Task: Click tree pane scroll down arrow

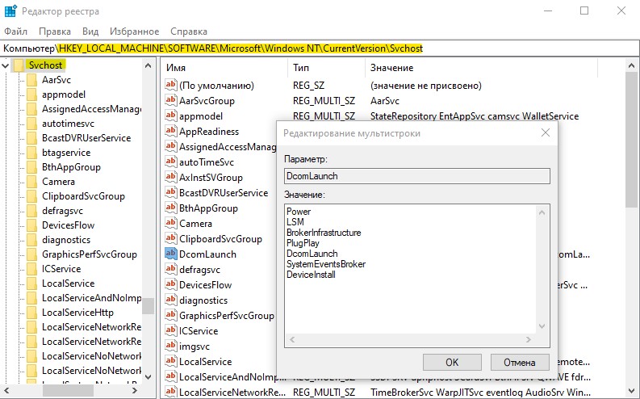Action: click(x=148, y=377)
